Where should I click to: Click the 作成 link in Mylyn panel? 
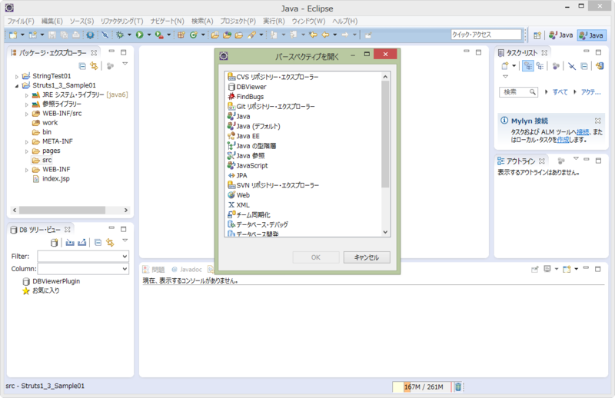tap(563, 140)
